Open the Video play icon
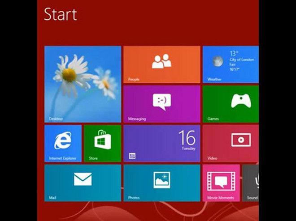 pyautogui.click(x=241, y=140)
